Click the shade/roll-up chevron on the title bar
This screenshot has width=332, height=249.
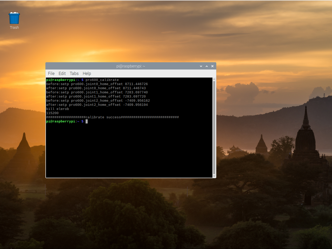click(x=201, y=66)
